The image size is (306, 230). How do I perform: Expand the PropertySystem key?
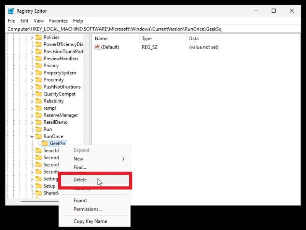[x=32, y=73]
